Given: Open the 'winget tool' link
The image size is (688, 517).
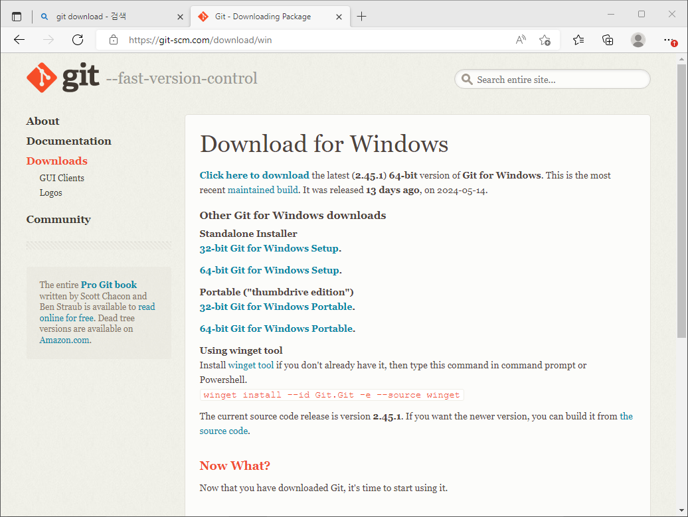Looking at the screenshot, I should pyautogui.click(x=251, y=365).
